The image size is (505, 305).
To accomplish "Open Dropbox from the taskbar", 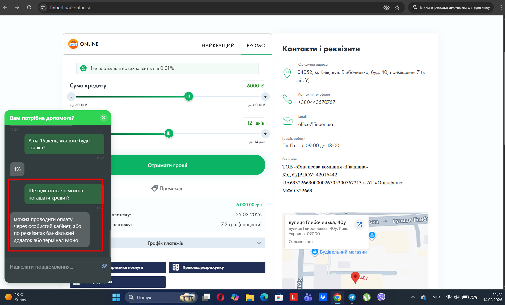I will [x=323, y=297].
